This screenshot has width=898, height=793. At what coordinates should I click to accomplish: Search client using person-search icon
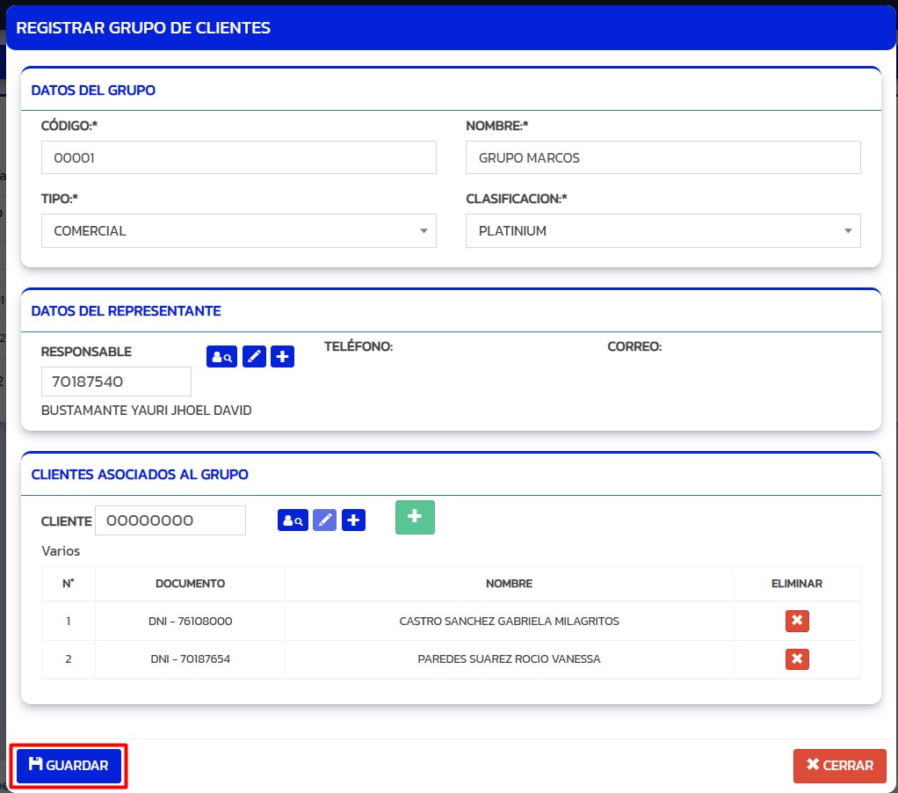pos(293,520)
